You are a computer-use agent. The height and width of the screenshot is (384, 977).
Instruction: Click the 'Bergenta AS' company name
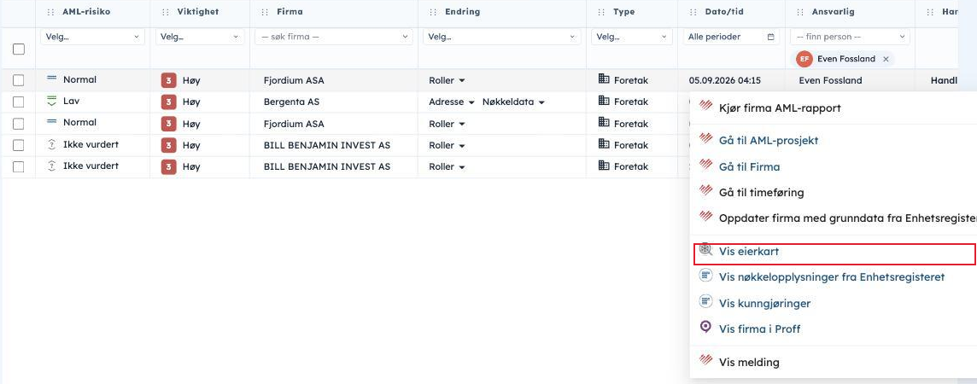click(291, 102)
